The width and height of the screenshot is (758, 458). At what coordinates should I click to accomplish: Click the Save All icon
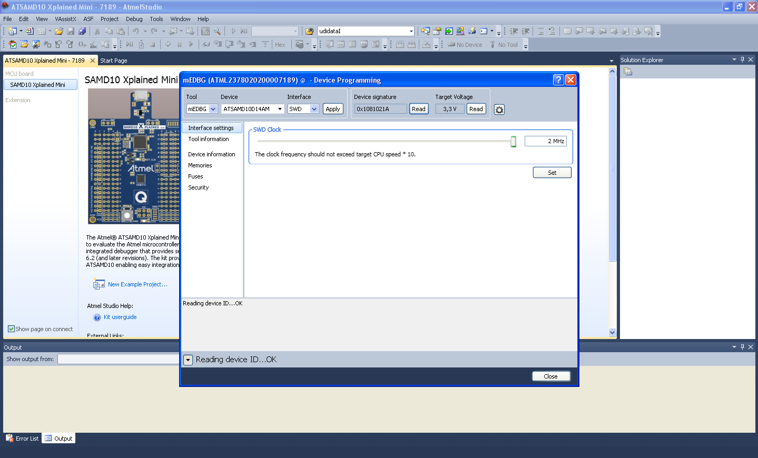pos(82,31)
